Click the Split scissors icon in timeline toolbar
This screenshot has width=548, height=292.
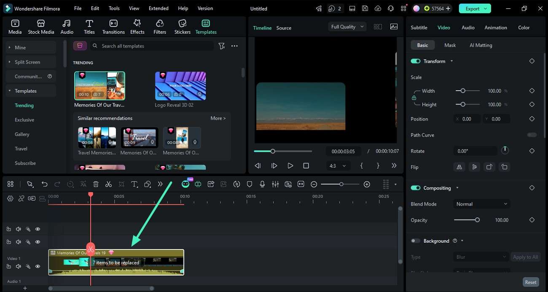coord(108,184)
